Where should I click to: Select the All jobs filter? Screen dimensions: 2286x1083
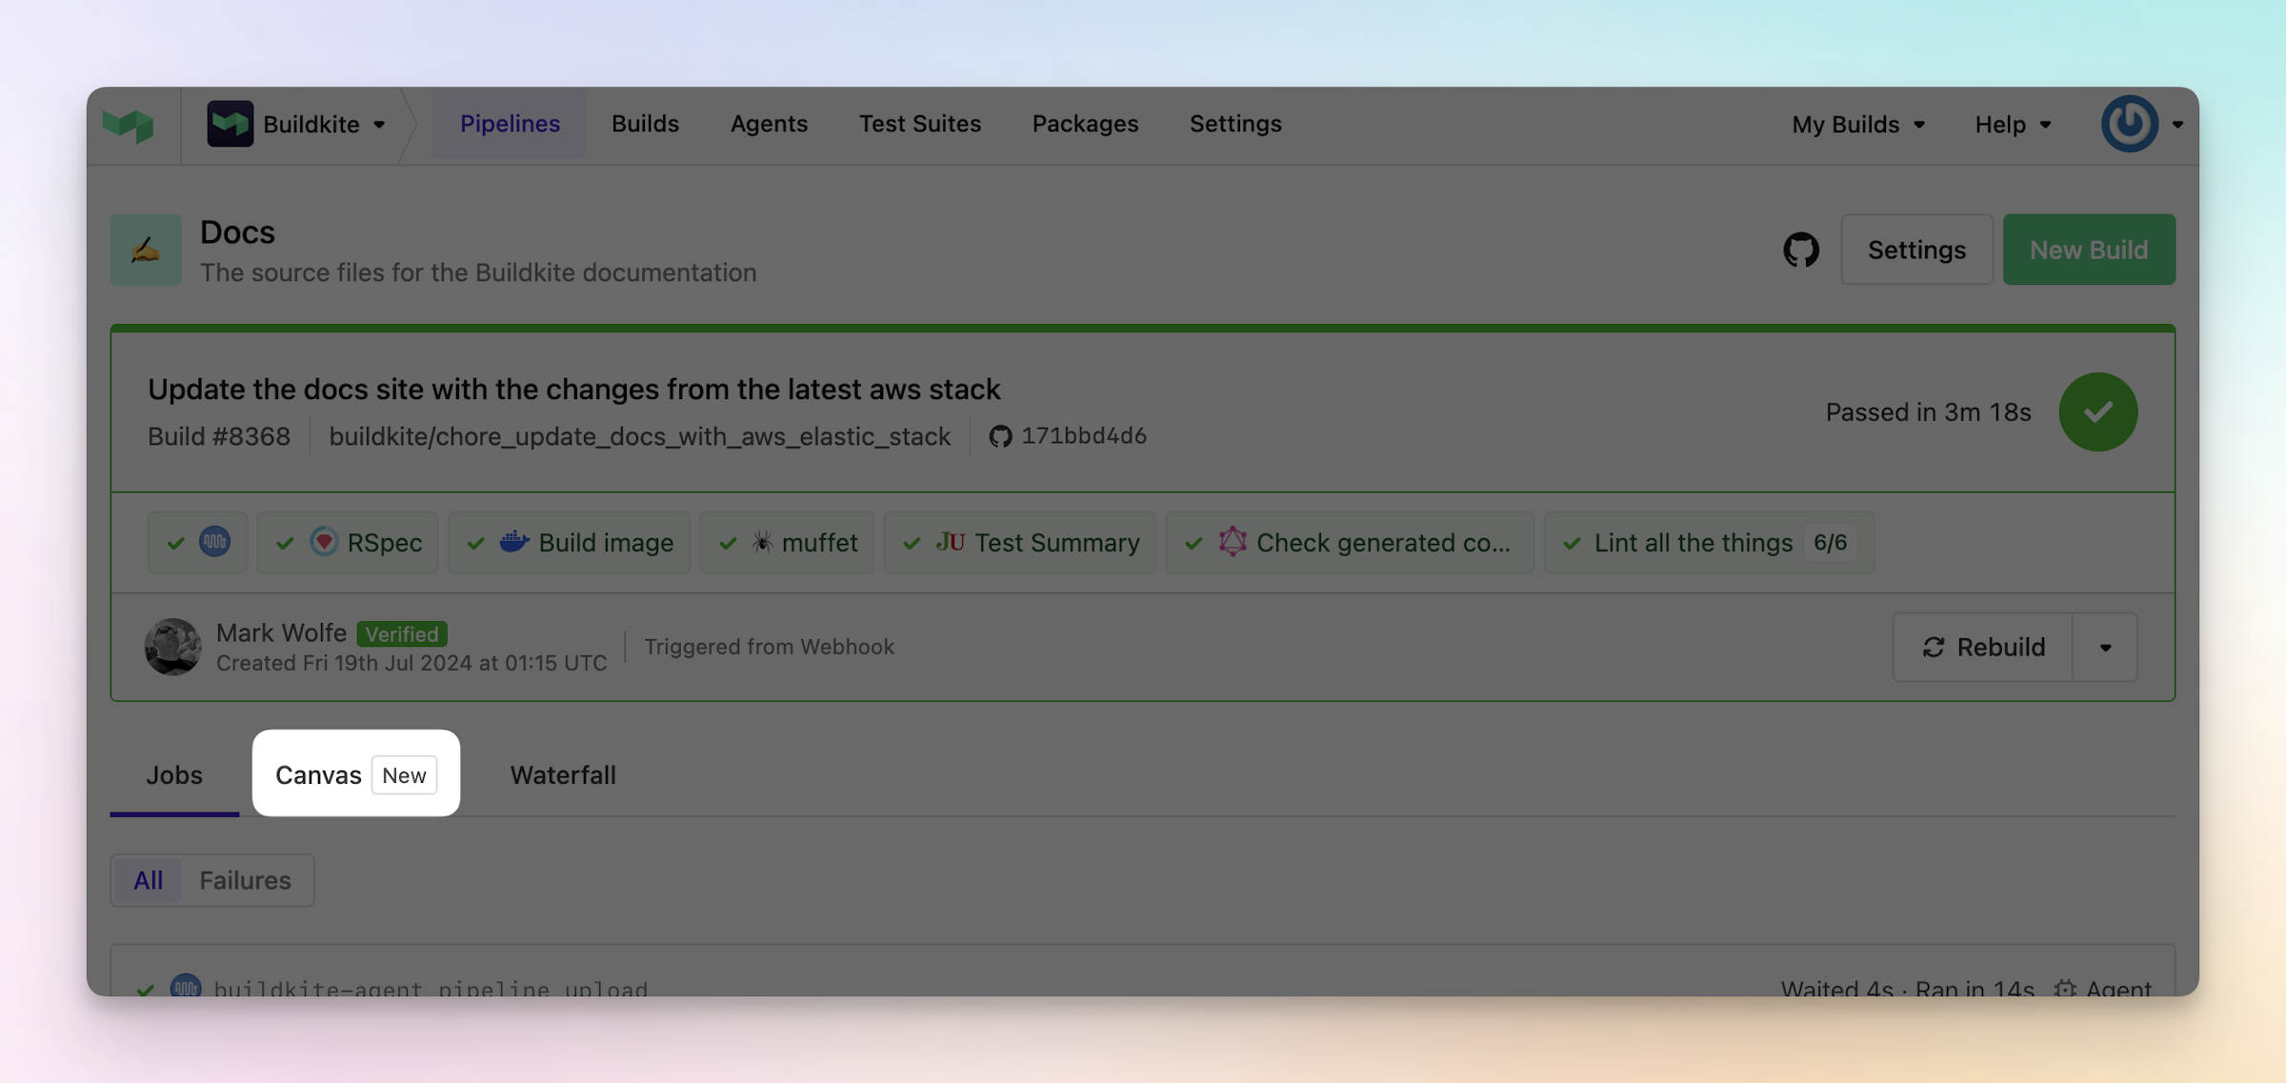tap(148, 879)
